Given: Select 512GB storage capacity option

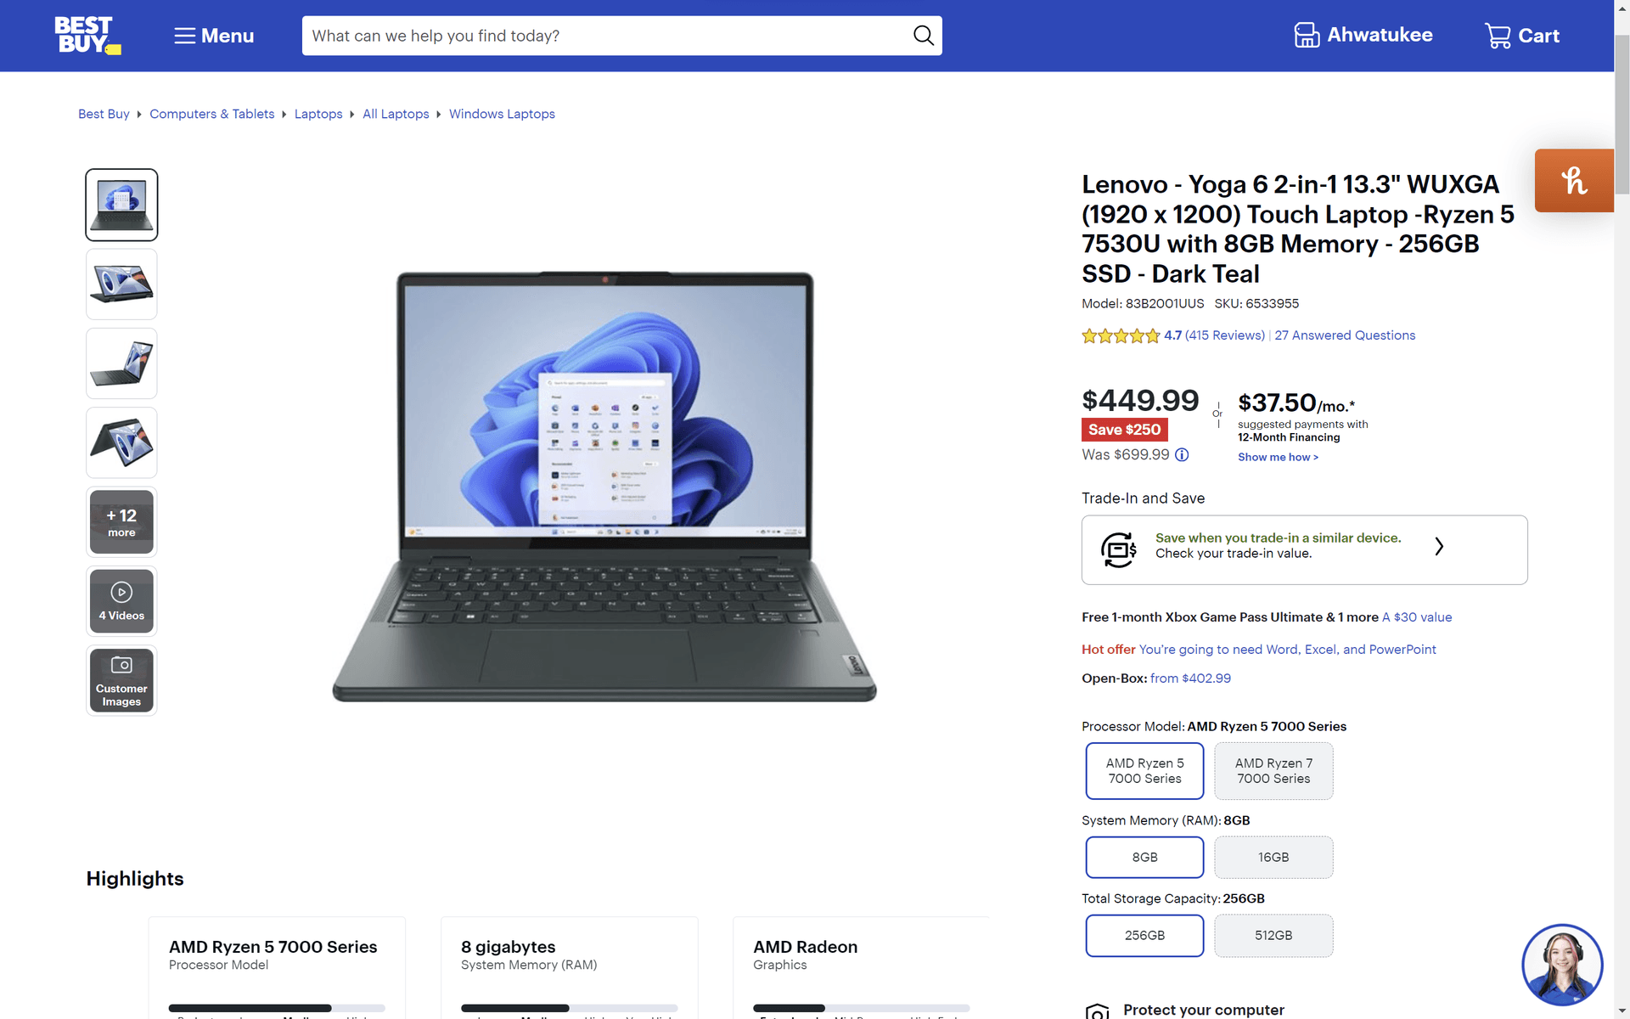Looking at the screenshot, I should point(1272,934).
